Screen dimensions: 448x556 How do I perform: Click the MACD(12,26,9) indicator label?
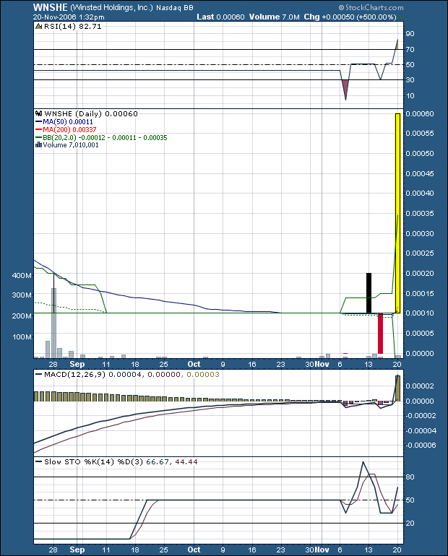click(x=74, y=375)
